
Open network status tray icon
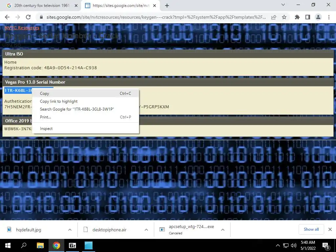(286, 245)
